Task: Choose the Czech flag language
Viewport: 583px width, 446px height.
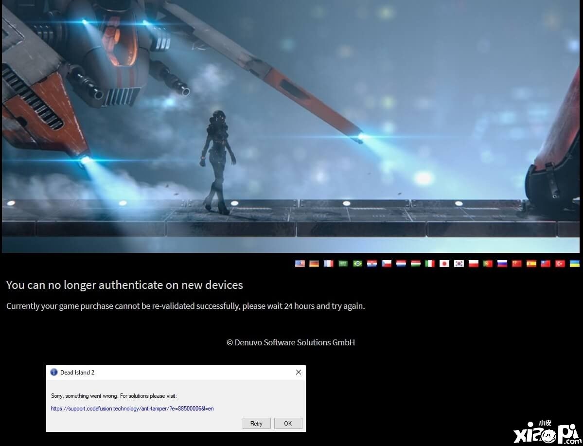Action: pyautogui.click(x=387, y=263)
